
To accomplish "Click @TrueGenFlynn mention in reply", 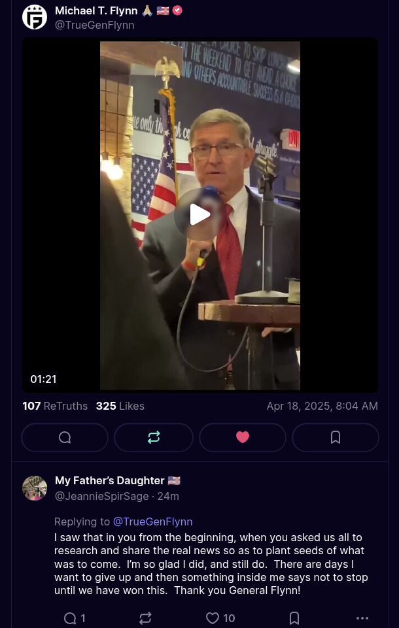I will [153, 521].
